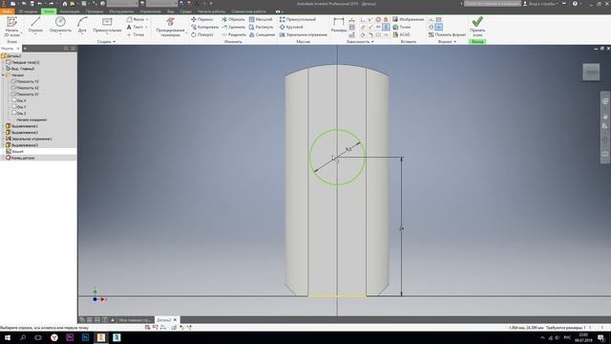
Task: Click the browser panel search icon
Action: coord(66,49)
